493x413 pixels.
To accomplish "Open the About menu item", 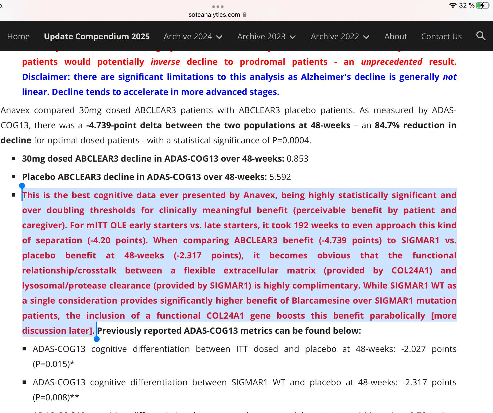I will (x=396, y=36).
